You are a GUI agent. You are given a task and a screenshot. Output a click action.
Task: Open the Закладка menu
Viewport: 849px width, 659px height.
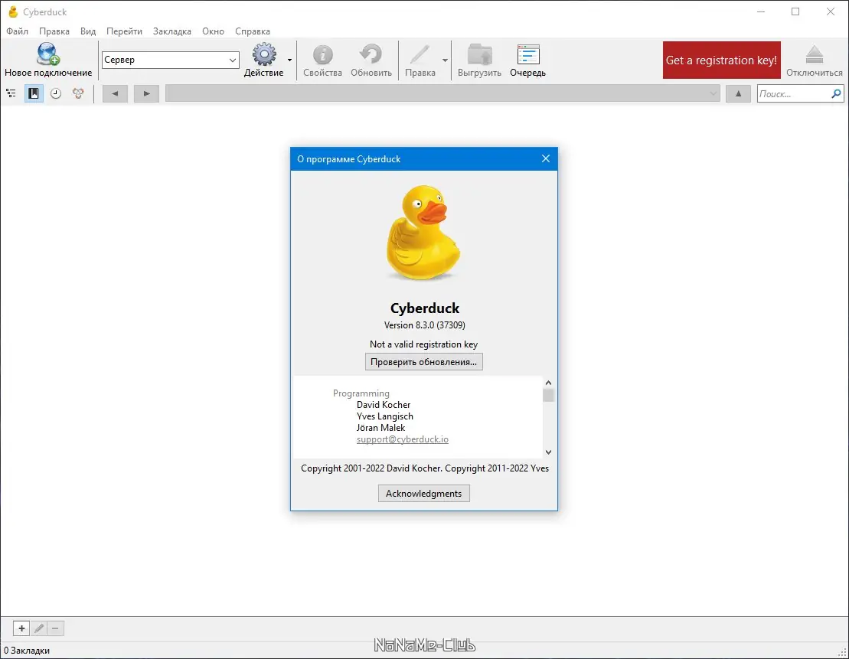[x=172, y=31]
